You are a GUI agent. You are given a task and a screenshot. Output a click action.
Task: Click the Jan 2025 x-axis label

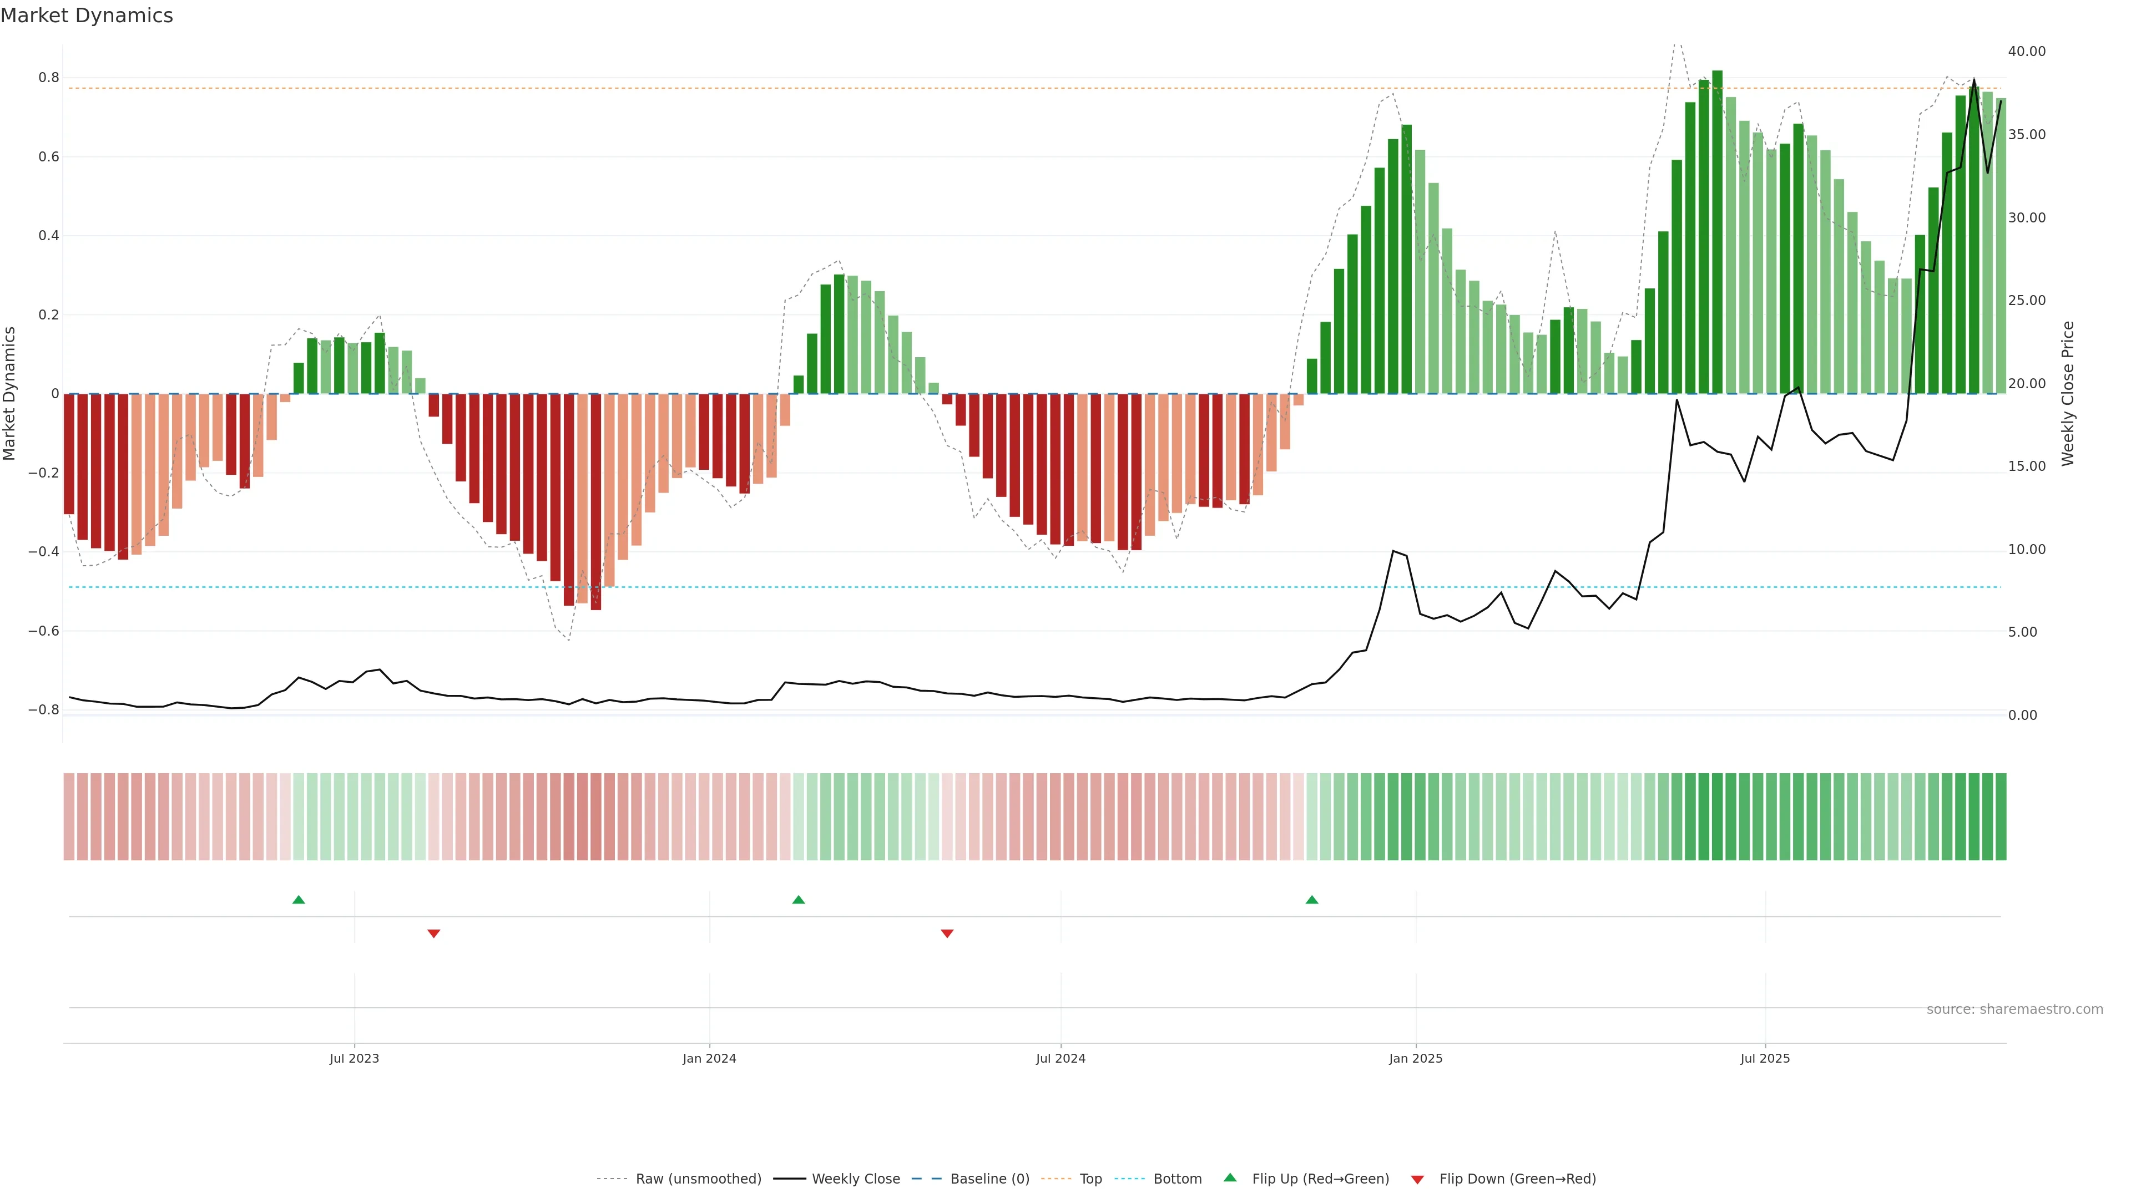[x=1416, y=1058]
